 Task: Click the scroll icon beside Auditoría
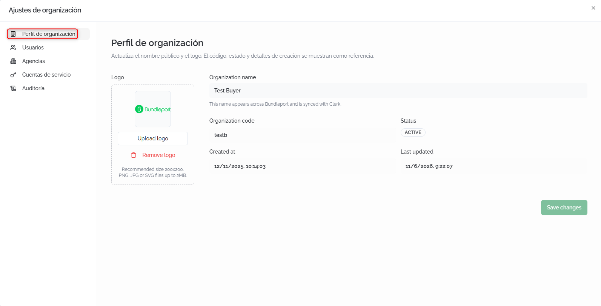pos(13,88)
